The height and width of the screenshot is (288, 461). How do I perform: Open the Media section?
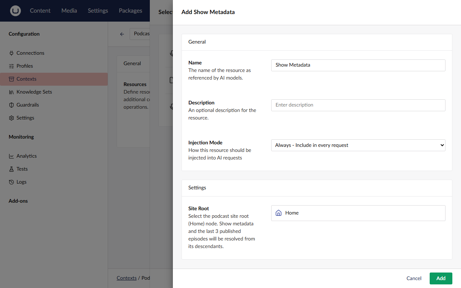coord(69,11)
